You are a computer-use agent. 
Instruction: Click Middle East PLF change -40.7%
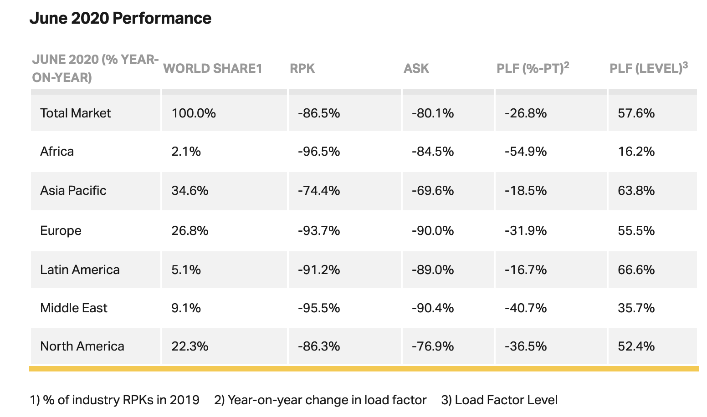(x=526, y=308)
